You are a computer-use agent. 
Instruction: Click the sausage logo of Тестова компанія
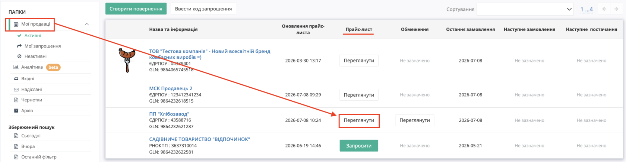coord(127,59)
